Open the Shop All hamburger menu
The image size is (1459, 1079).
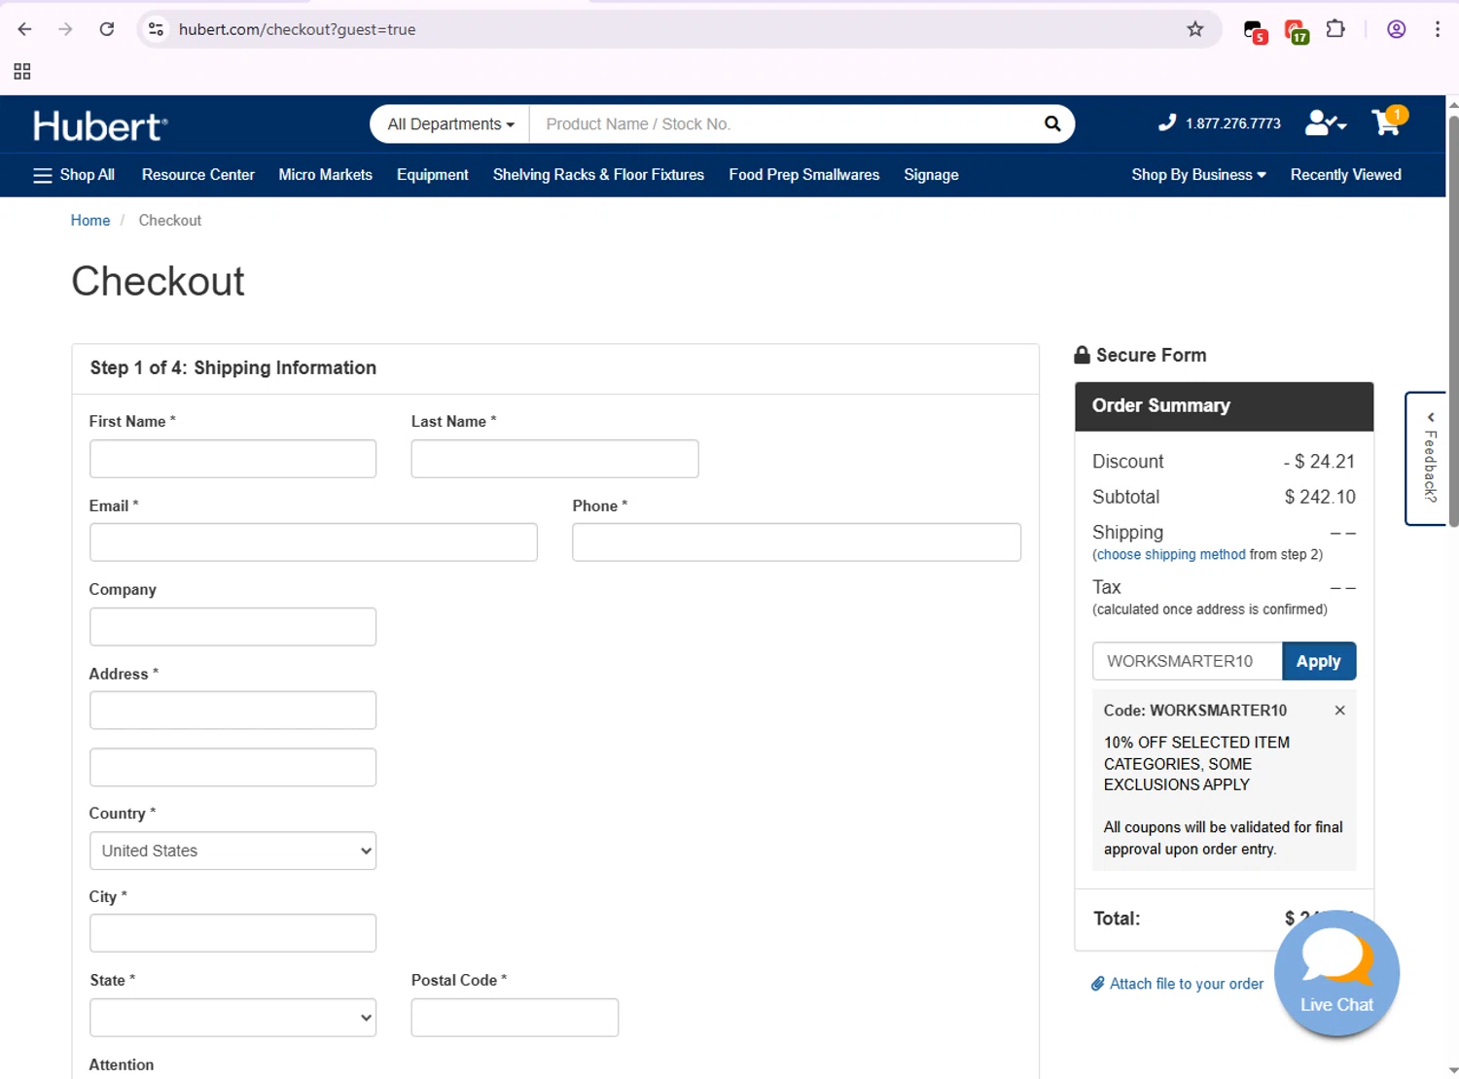(74, 175)
